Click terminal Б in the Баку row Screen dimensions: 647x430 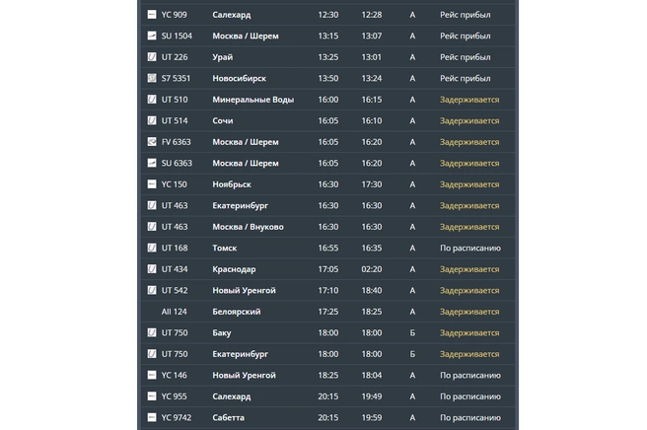coord(412,332)
